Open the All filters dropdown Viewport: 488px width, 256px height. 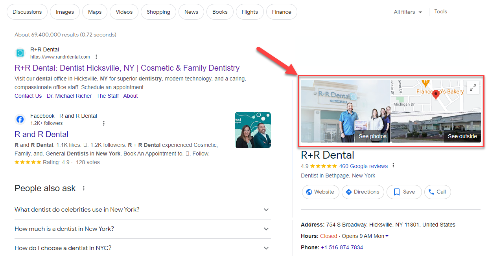(408, 12)
